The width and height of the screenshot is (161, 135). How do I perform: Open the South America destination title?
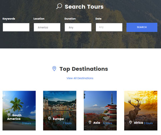tap(14, 117)
